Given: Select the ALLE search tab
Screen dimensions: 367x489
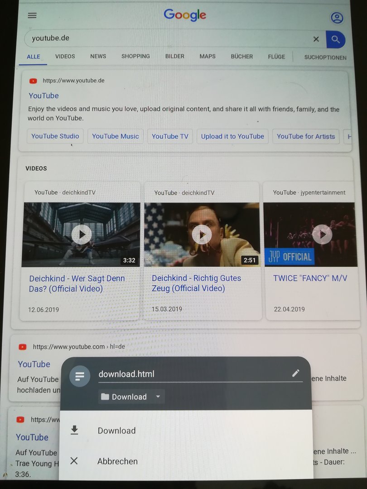Looking at the screenshot, I should coord(34,57).
